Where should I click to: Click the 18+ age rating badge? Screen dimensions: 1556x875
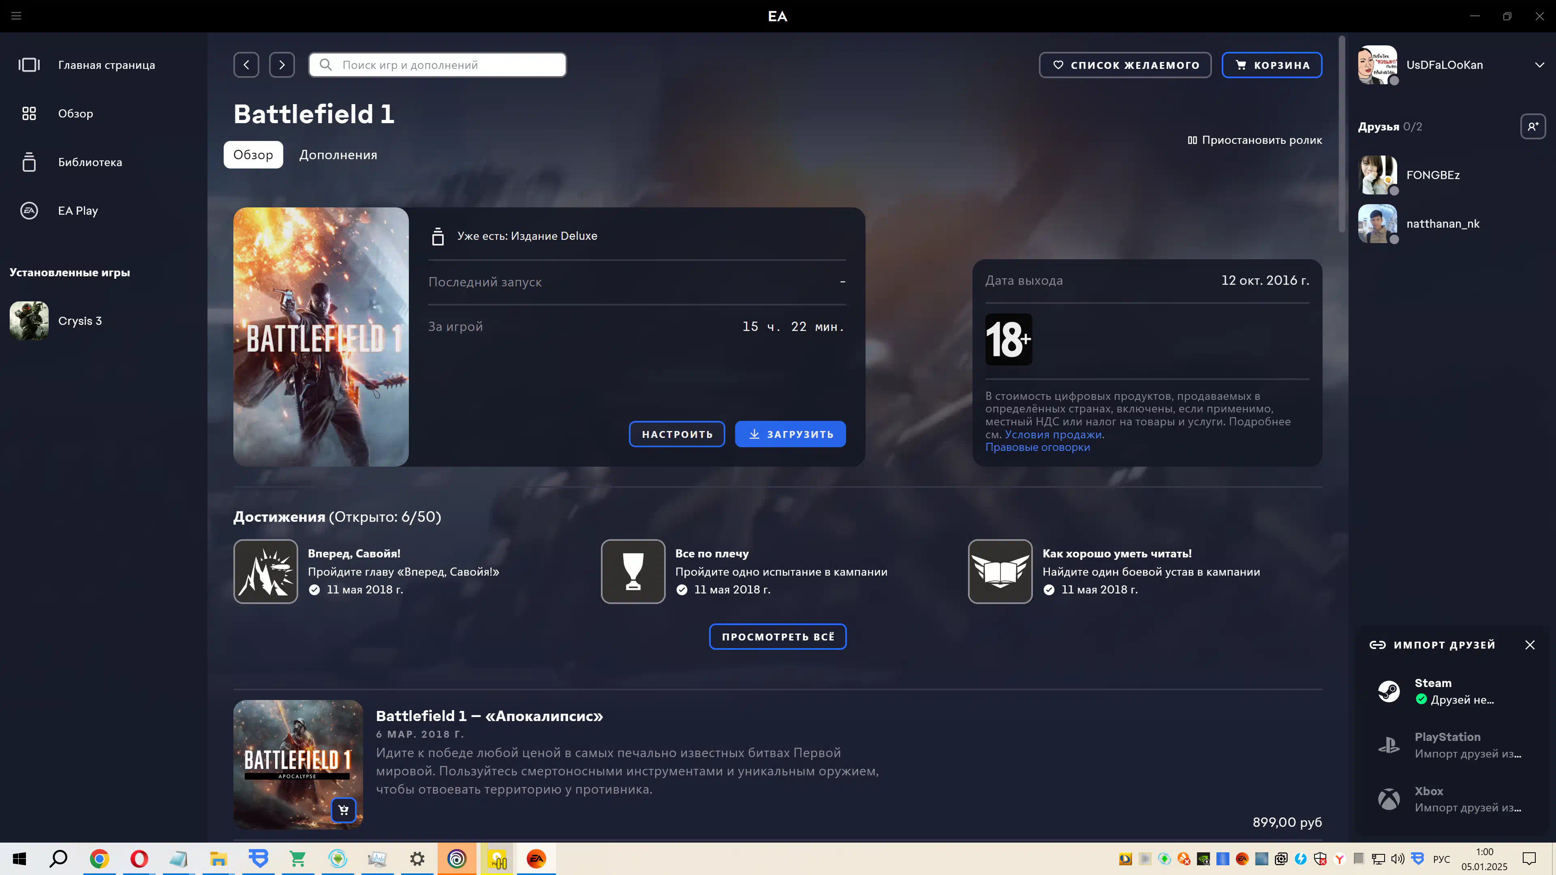coord(1008,339)
